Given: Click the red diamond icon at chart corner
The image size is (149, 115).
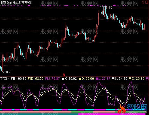Looking at the screenshot, I should pyautogui.click(x=143, y=2).
